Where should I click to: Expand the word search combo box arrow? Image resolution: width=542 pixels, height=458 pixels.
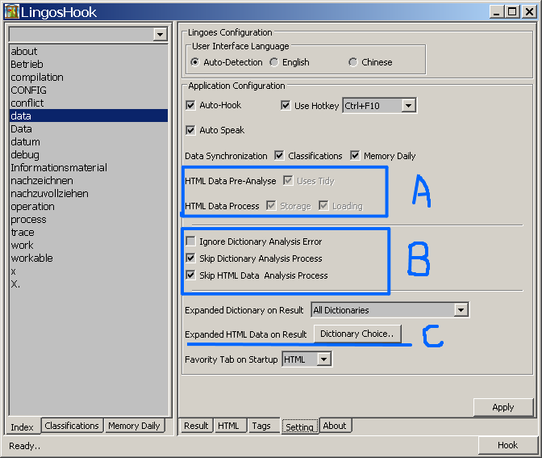[x=160, y=34]
